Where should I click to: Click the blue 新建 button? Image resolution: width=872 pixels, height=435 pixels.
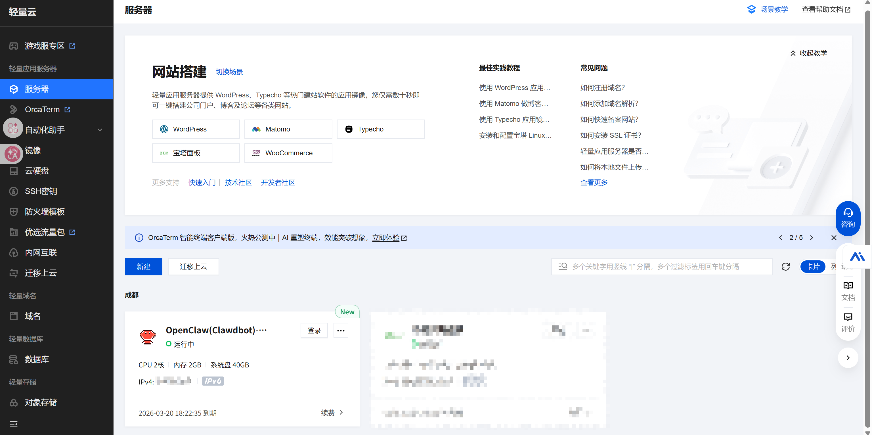coord(143,267)
